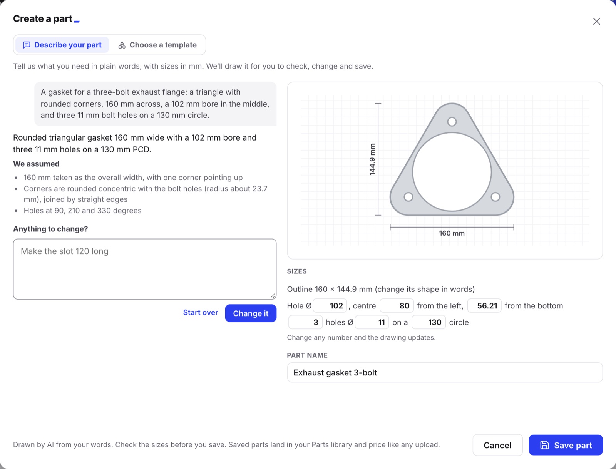This screenshot has width=616, height=469.
Task: Edit the 56.21 from the bottom field
Action: pos(484,306)
